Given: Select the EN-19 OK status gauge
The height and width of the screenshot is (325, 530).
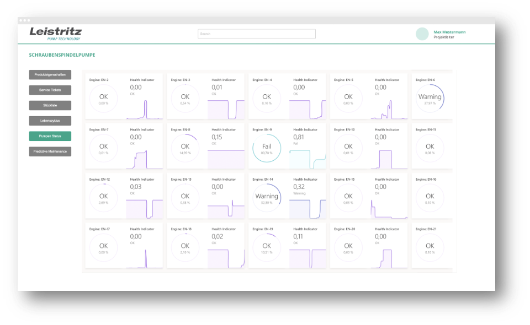Looking at the screenshot, I should click(267, 248).
